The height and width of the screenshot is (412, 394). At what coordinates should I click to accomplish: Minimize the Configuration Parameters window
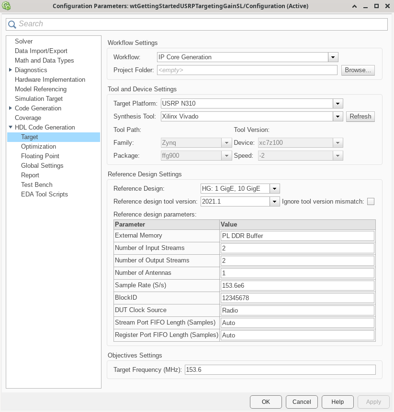point(365,6)
